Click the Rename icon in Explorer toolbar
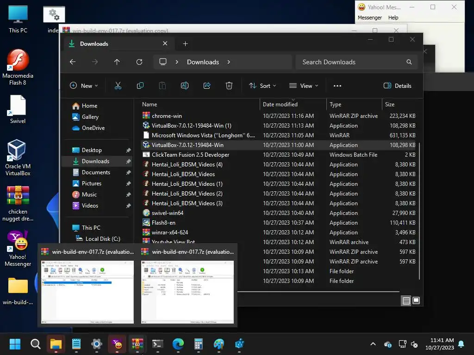The height and width of the screenshot is (355, 474). (x=185, y=86)
